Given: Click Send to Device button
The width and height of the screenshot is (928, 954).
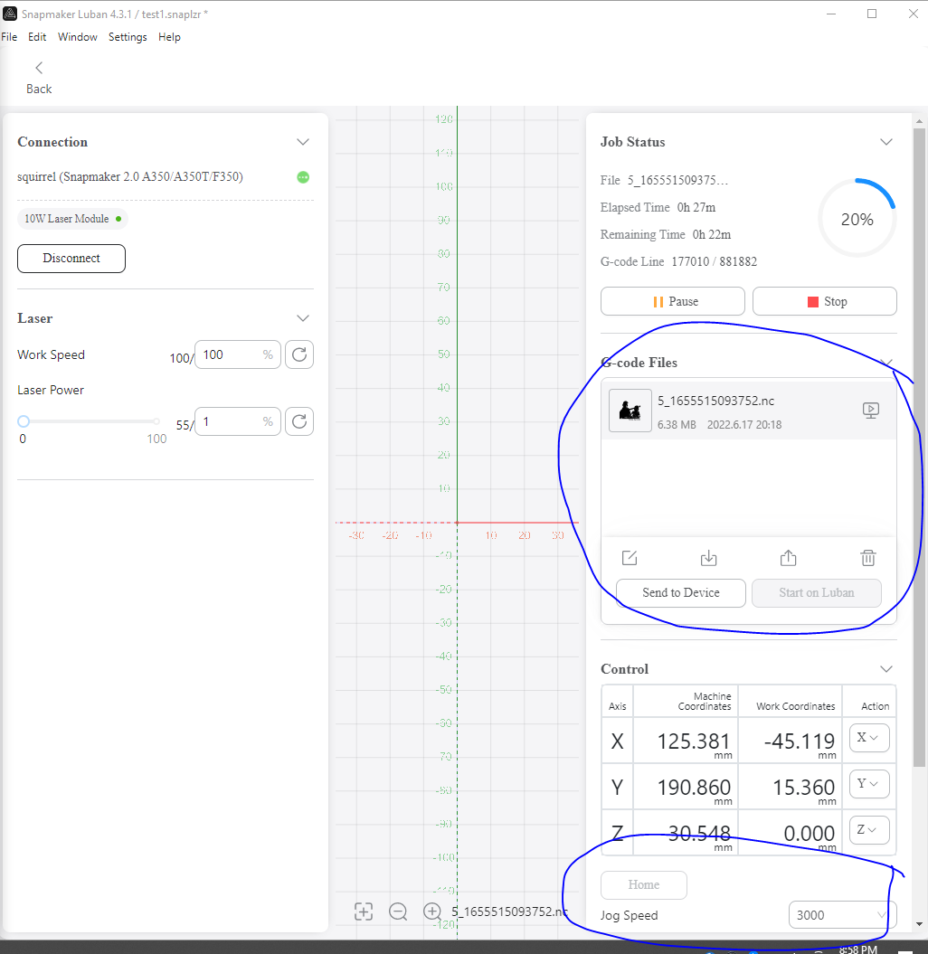Looking at the screenshot, I should tap(681, 592).
